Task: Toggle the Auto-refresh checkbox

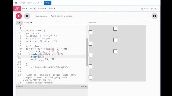Action: tap(34, 16)
